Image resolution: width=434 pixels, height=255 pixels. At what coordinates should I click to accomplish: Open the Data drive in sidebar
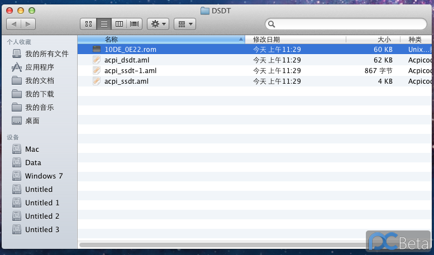pyautogui.click(x=33, y=162)
